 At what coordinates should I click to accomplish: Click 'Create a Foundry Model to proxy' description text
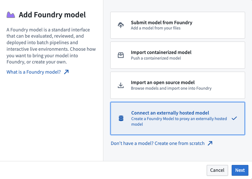coord(179,121)
